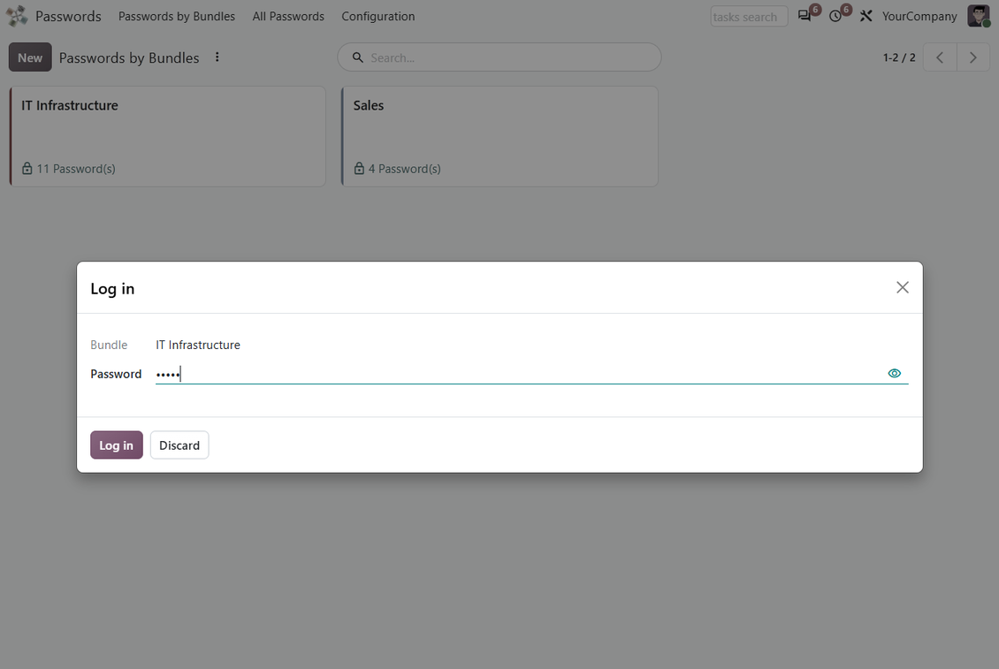Click the tasks search field
This screenshot has height=669, width=999.
click(749, 17)
